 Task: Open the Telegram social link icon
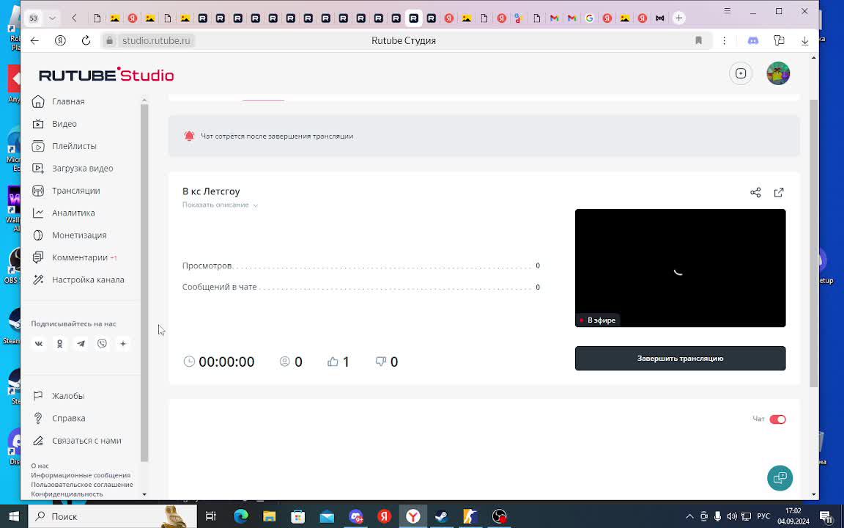tap(81, 344)
